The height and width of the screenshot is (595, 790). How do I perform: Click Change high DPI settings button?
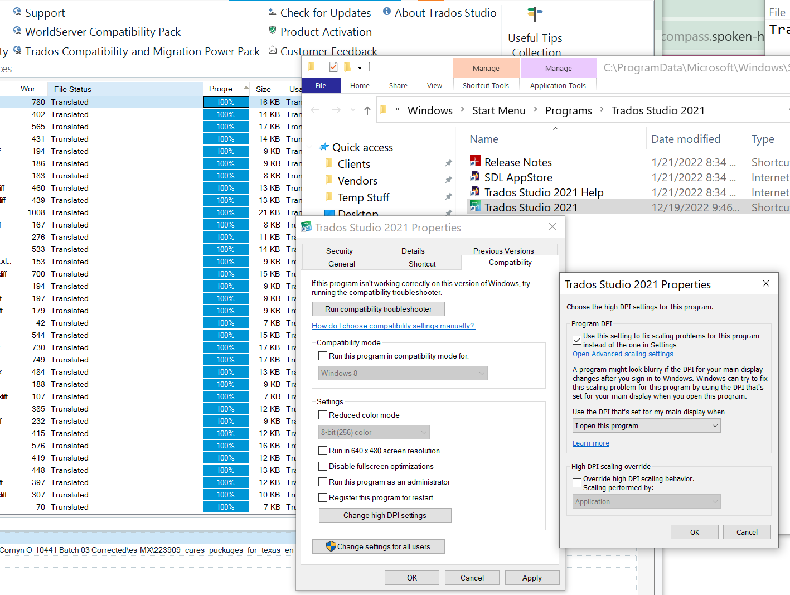[385, 515]
